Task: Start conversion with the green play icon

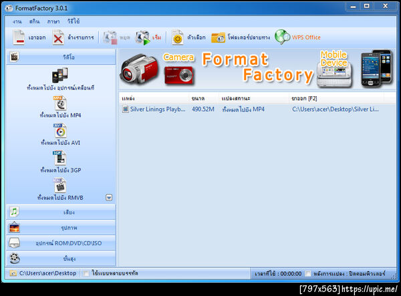Action: point(142,38)
